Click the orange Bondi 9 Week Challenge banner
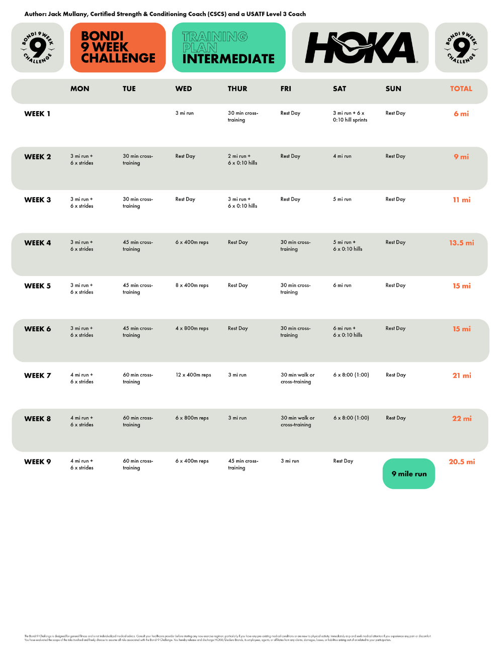 click(x=118, y=48)
